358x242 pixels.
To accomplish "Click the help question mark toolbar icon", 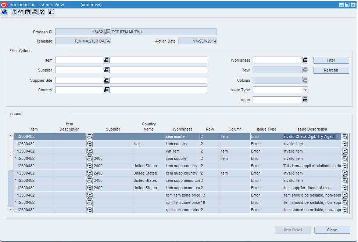I will pos(41,12).
